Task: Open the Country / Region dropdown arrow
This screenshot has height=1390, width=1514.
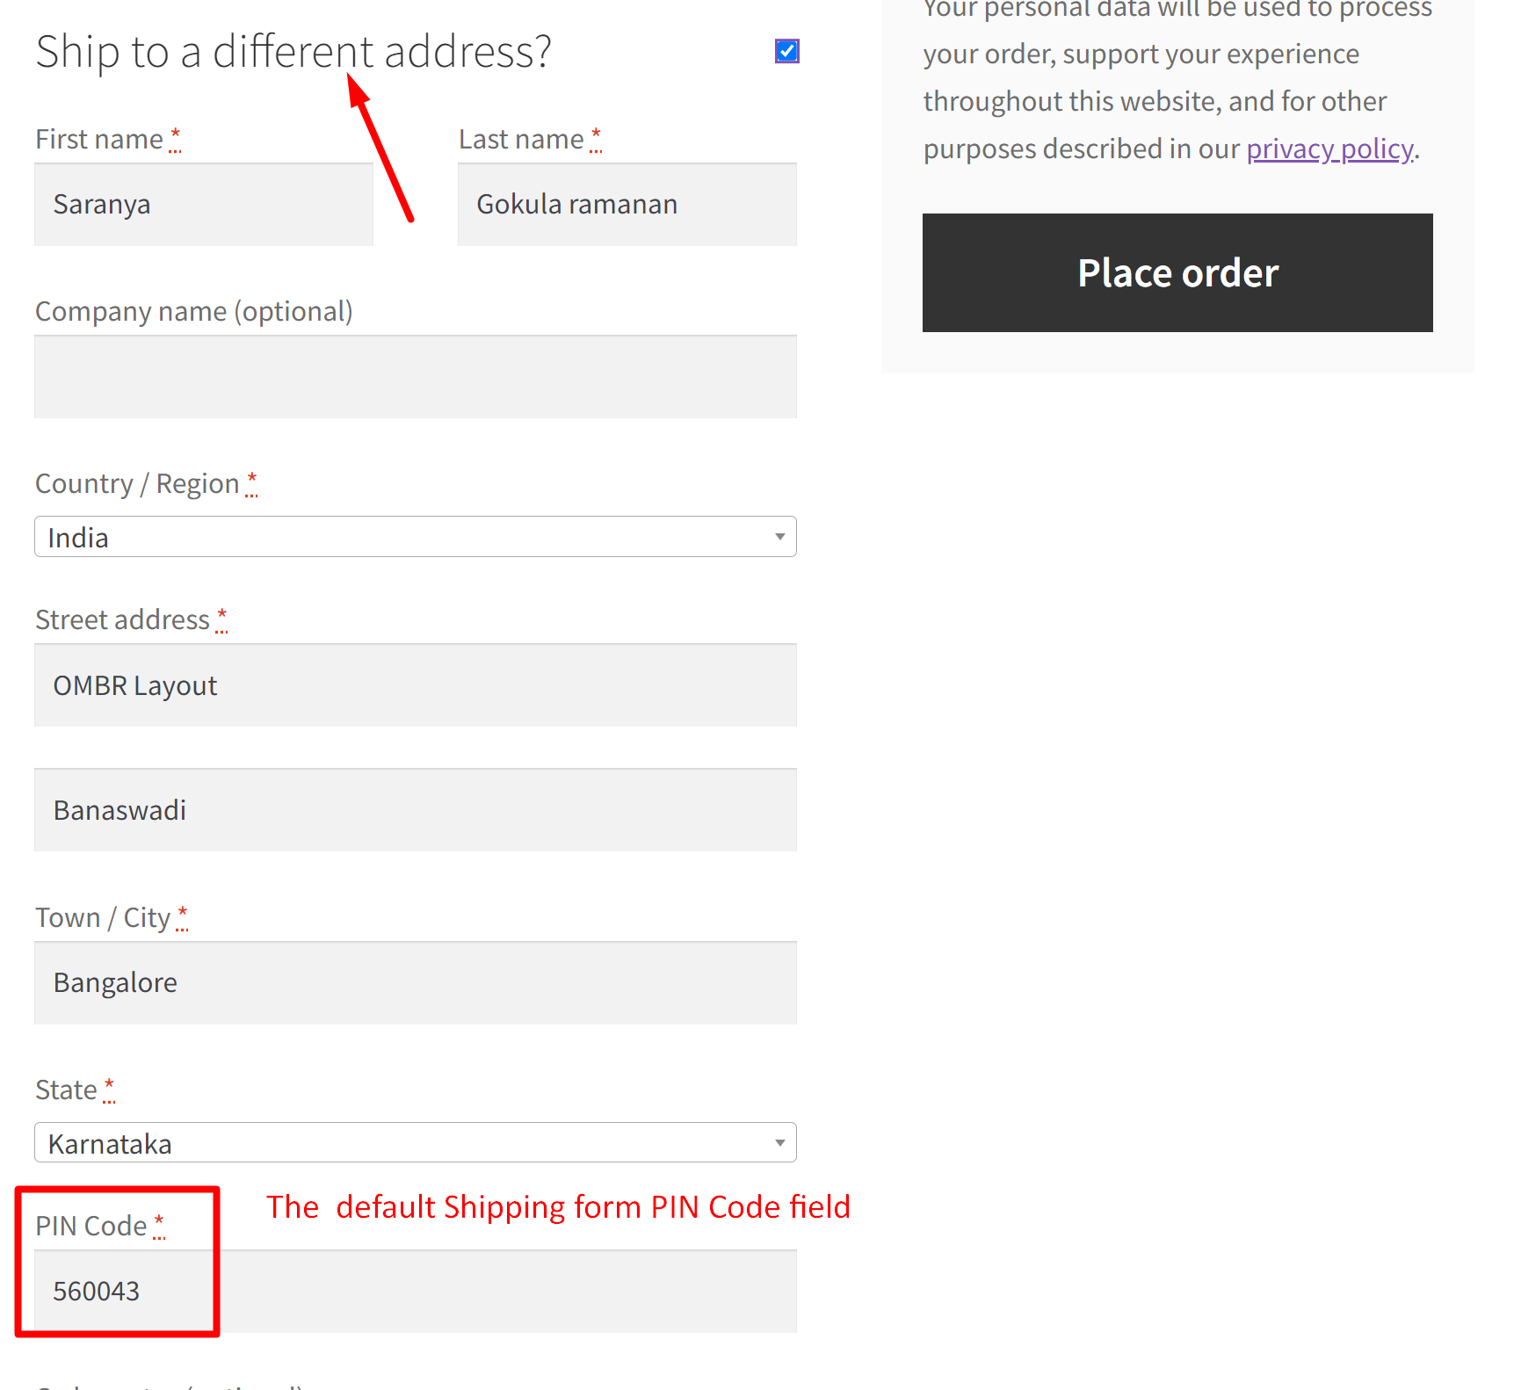Action: pyautogui.click(x=779, y=536)
